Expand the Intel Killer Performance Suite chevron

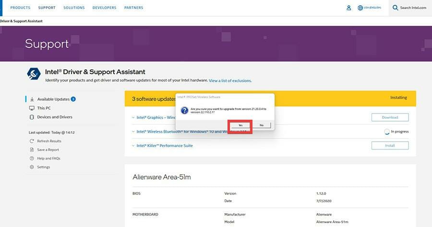pos(133,146)
